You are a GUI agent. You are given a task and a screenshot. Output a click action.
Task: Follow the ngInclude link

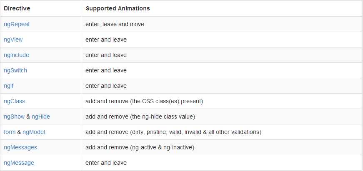16,55
